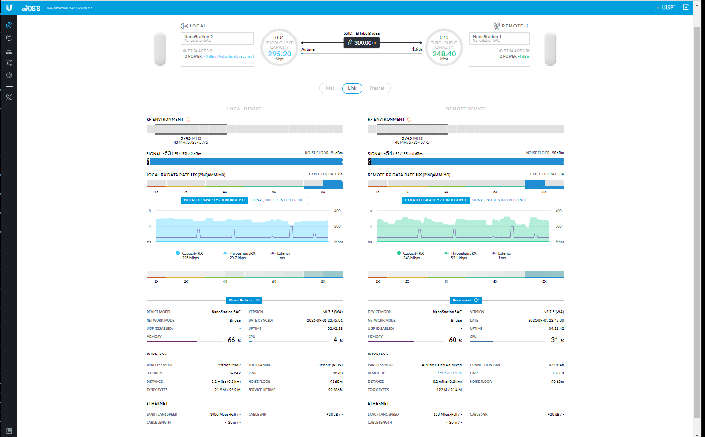Open the Wireless settings sidebar icon
Screen dimensions: 705x437
(9, 38)
